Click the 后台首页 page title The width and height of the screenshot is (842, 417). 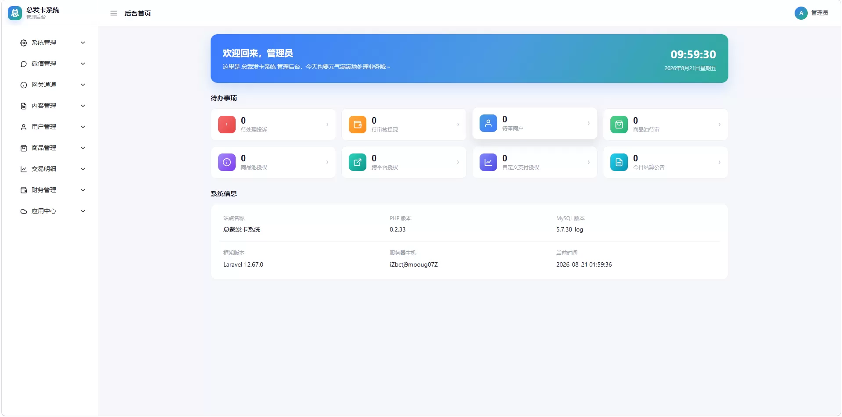pos(138,14)
